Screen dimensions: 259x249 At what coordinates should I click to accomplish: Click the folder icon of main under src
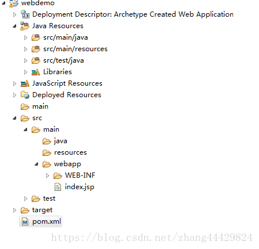coord(36,129)
